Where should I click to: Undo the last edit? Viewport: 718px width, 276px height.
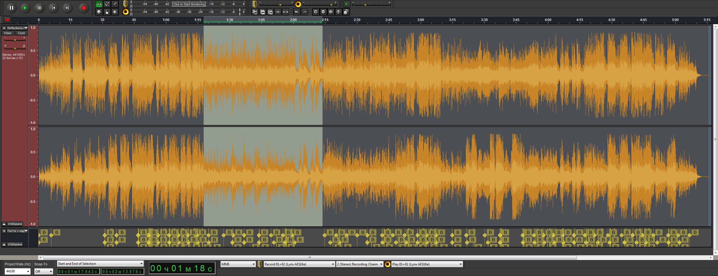pyautogui.click(x=297, y=12)
